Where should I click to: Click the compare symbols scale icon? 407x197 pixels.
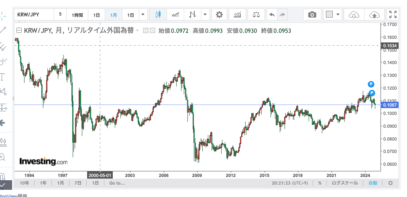pyautogui.click(x=256, y=15)
